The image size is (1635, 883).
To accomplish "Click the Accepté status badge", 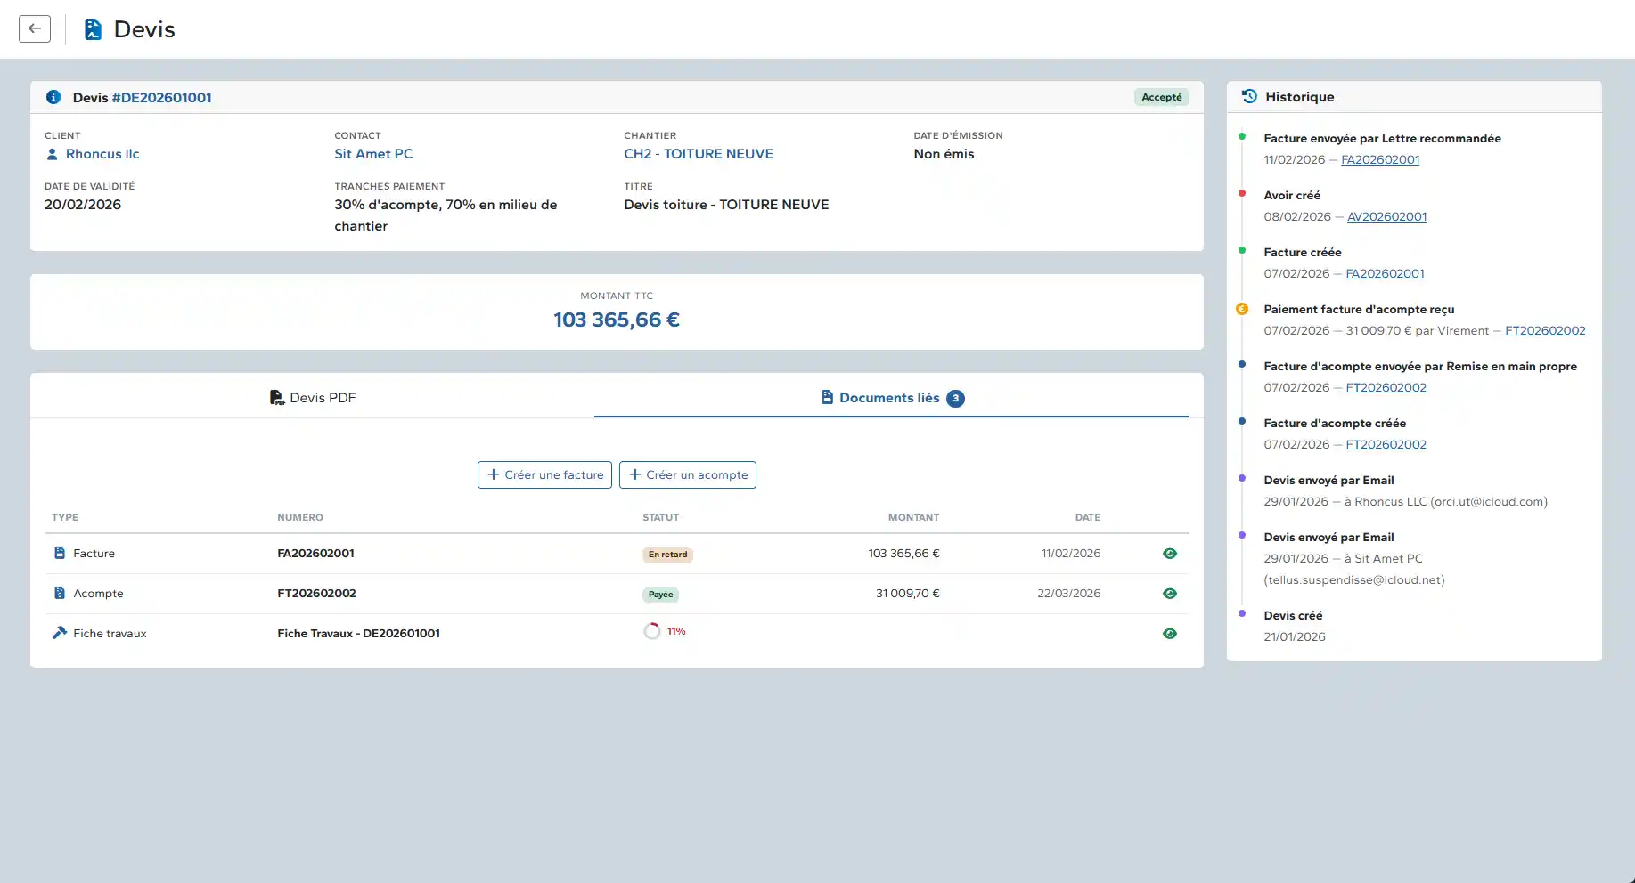I will pyautogui.click(x=1161, y=97).
